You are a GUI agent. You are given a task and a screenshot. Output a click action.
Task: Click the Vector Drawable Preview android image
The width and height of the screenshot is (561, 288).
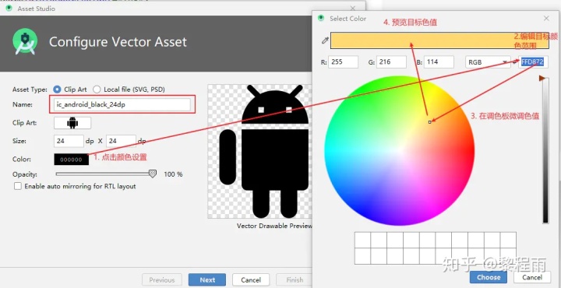pos(259,152)
